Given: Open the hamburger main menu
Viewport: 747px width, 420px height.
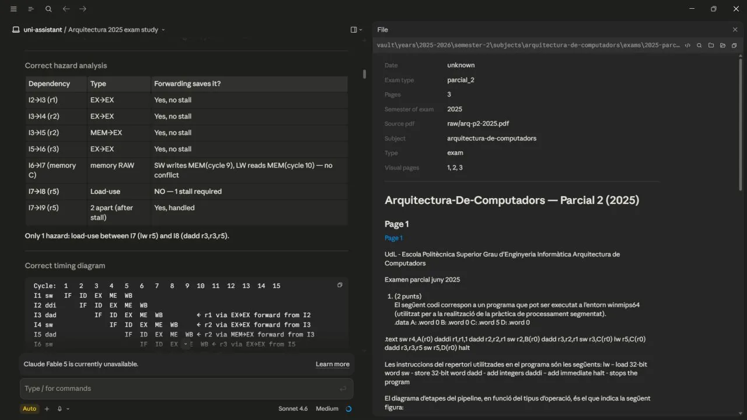Looking at the screenshot, I should 13,9.
